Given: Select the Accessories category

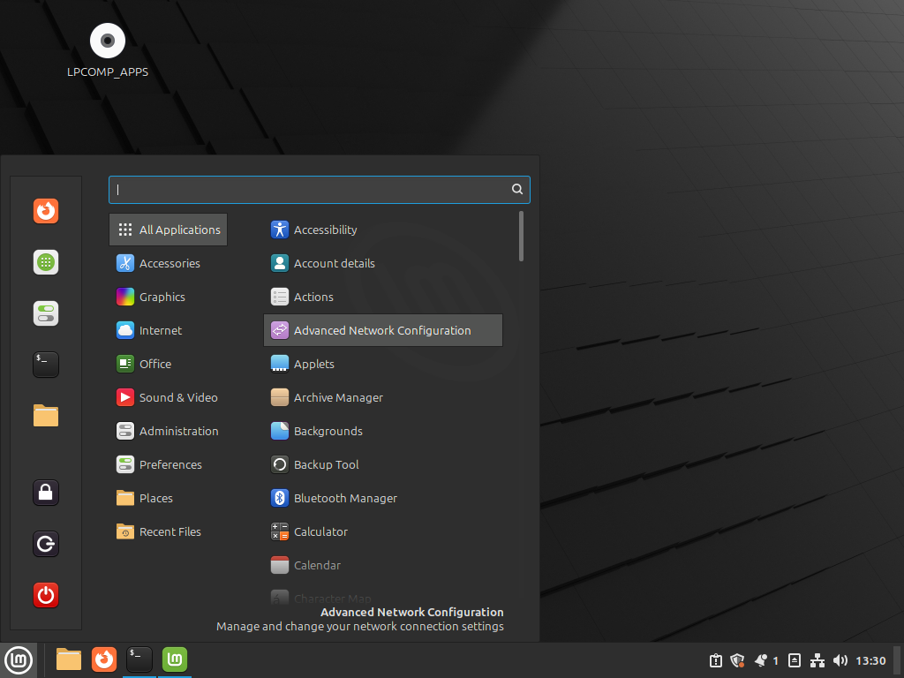Looking at the screenshot, I should point(168,263).
